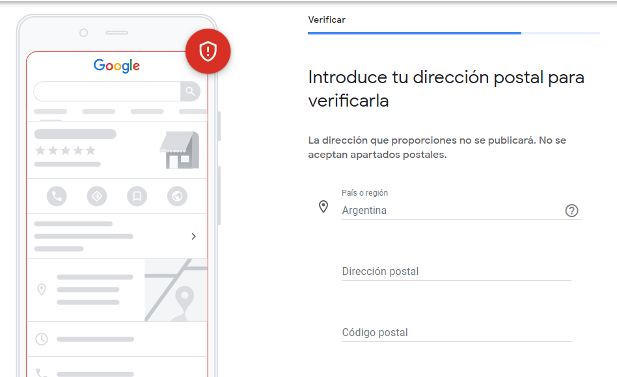Click the blue verification progress bar
Viewport: 617px width, 377px height.
pos(454,33)
